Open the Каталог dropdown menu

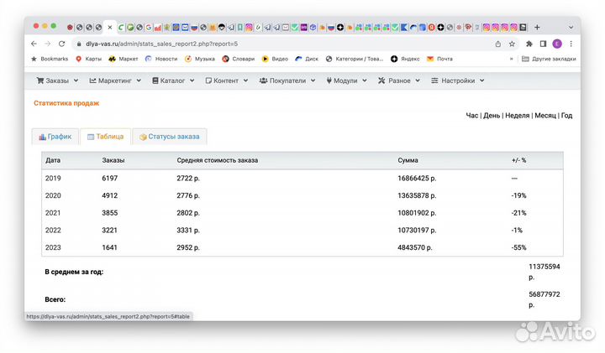[176, 81]
